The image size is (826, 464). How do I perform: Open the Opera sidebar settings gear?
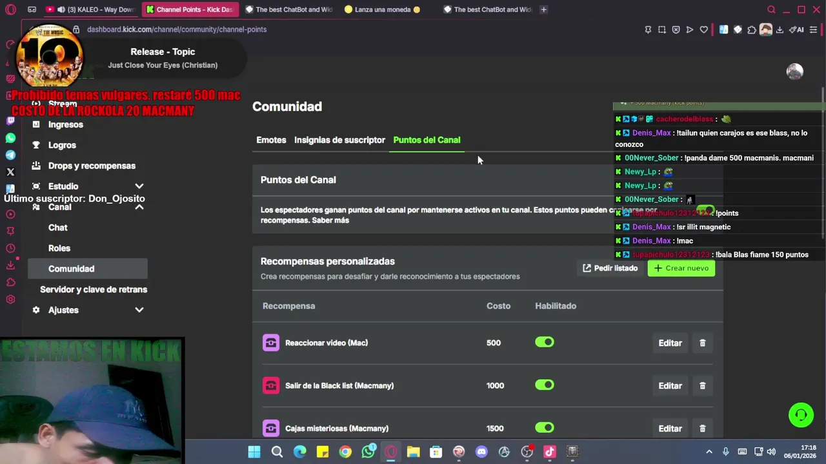click(x=10, y=299)
